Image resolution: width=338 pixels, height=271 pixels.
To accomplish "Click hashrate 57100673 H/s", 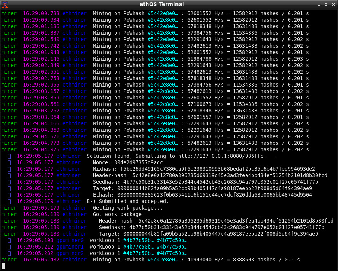I will click(x=205, y=104).
